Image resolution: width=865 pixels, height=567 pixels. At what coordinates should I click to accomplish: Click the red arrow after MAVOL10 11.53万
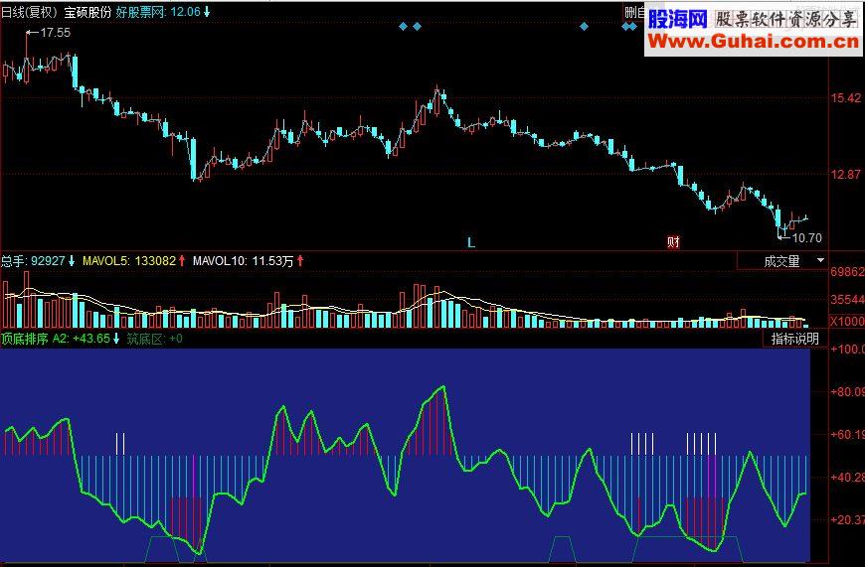pos(300,260)
